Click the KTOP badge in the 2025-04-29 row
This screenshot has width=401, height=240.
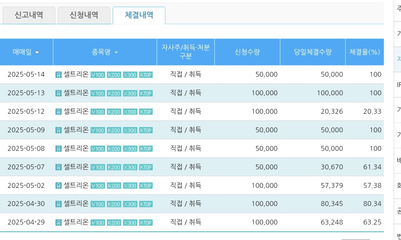tap(146, 223)
